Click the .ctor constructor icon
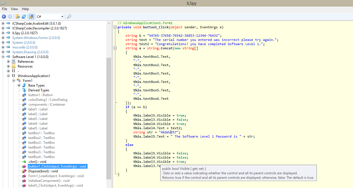Image resolution: width=353 pixels, height=188 pixels. (x=24, y=162)
